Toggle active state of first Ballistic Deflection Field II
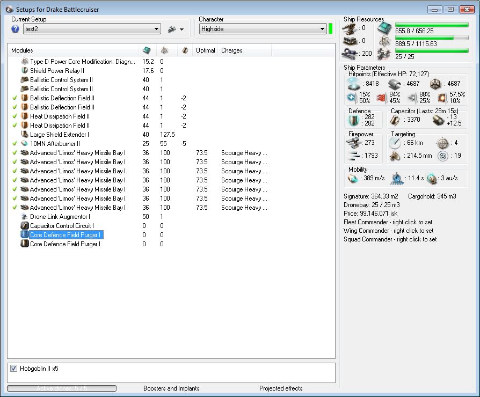This screenshot has height=397, width=480. [x=14, y=98]
